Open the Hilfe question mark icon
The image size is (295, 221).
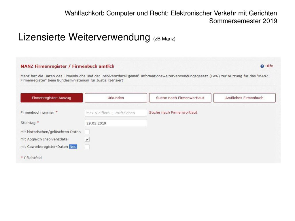(262, 66)
